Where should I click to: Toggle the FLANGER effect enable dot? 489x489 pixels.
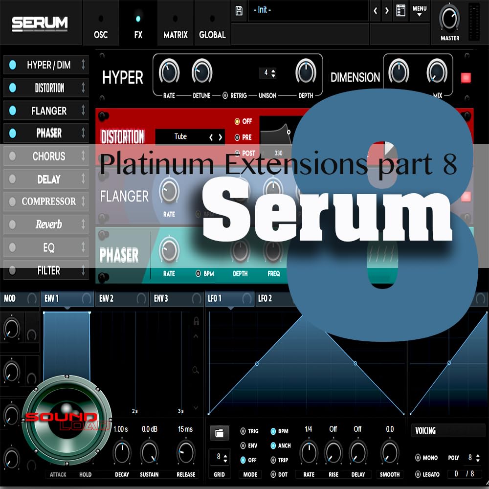(13, 111)
